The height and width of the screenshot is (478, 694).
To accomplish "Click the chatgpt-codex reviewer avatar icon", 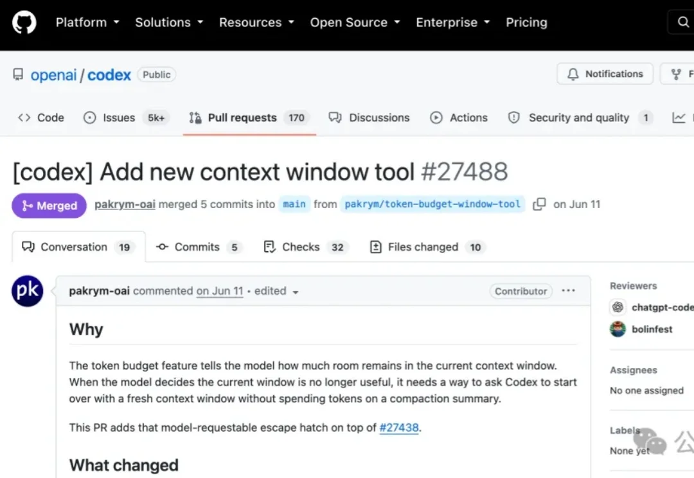I will coord(618,307).
